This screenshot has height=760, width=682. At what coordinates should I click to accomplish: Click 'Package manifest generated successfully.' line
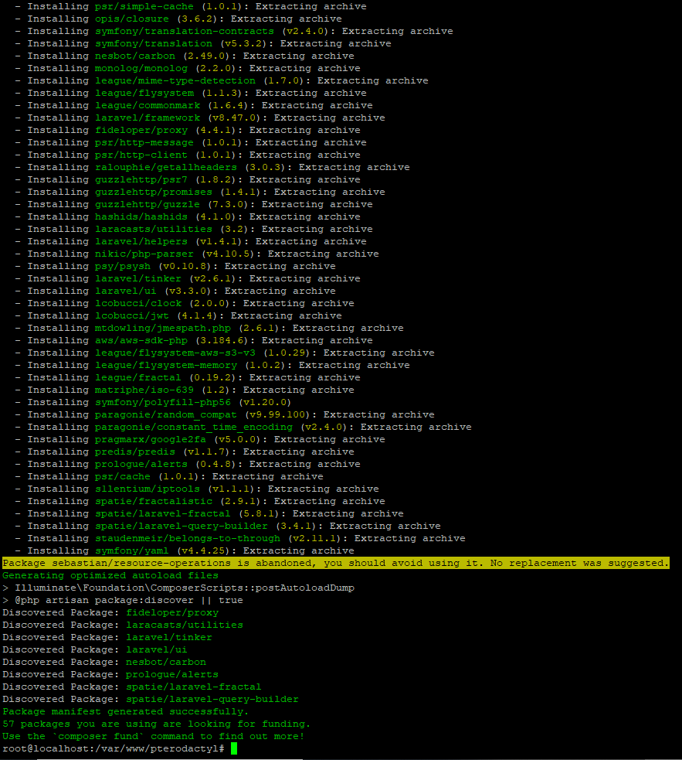125,711
